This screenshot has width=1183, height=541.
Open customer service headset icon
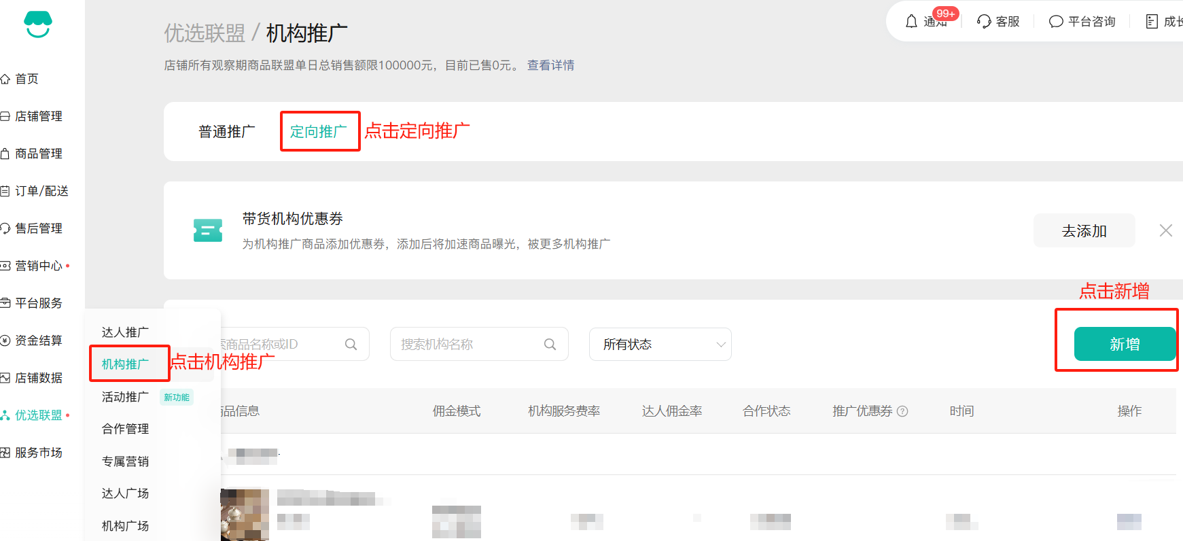click(x=983, y=22)
